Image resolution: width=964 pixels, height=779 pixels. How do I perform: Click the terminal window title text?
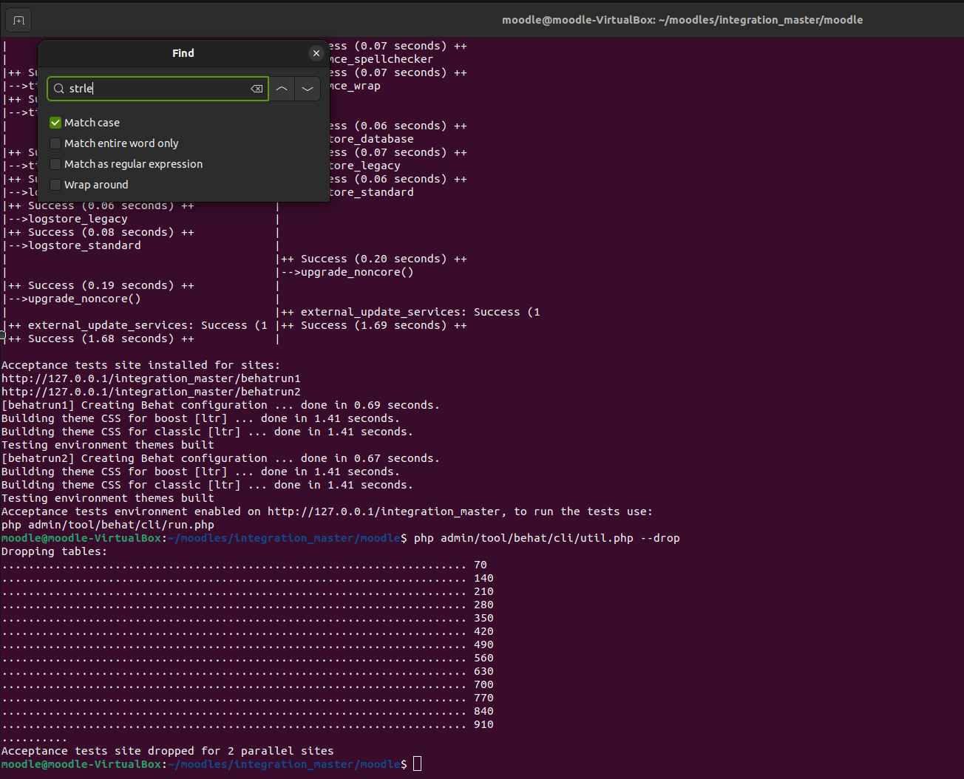pyautogui.click(x=682, y=20)
